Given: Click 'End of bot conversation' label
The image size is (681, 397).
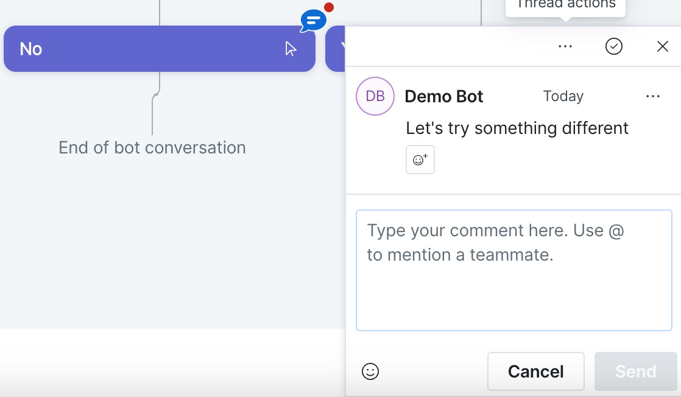Looking at the screenshot, I should coord(152,148).
